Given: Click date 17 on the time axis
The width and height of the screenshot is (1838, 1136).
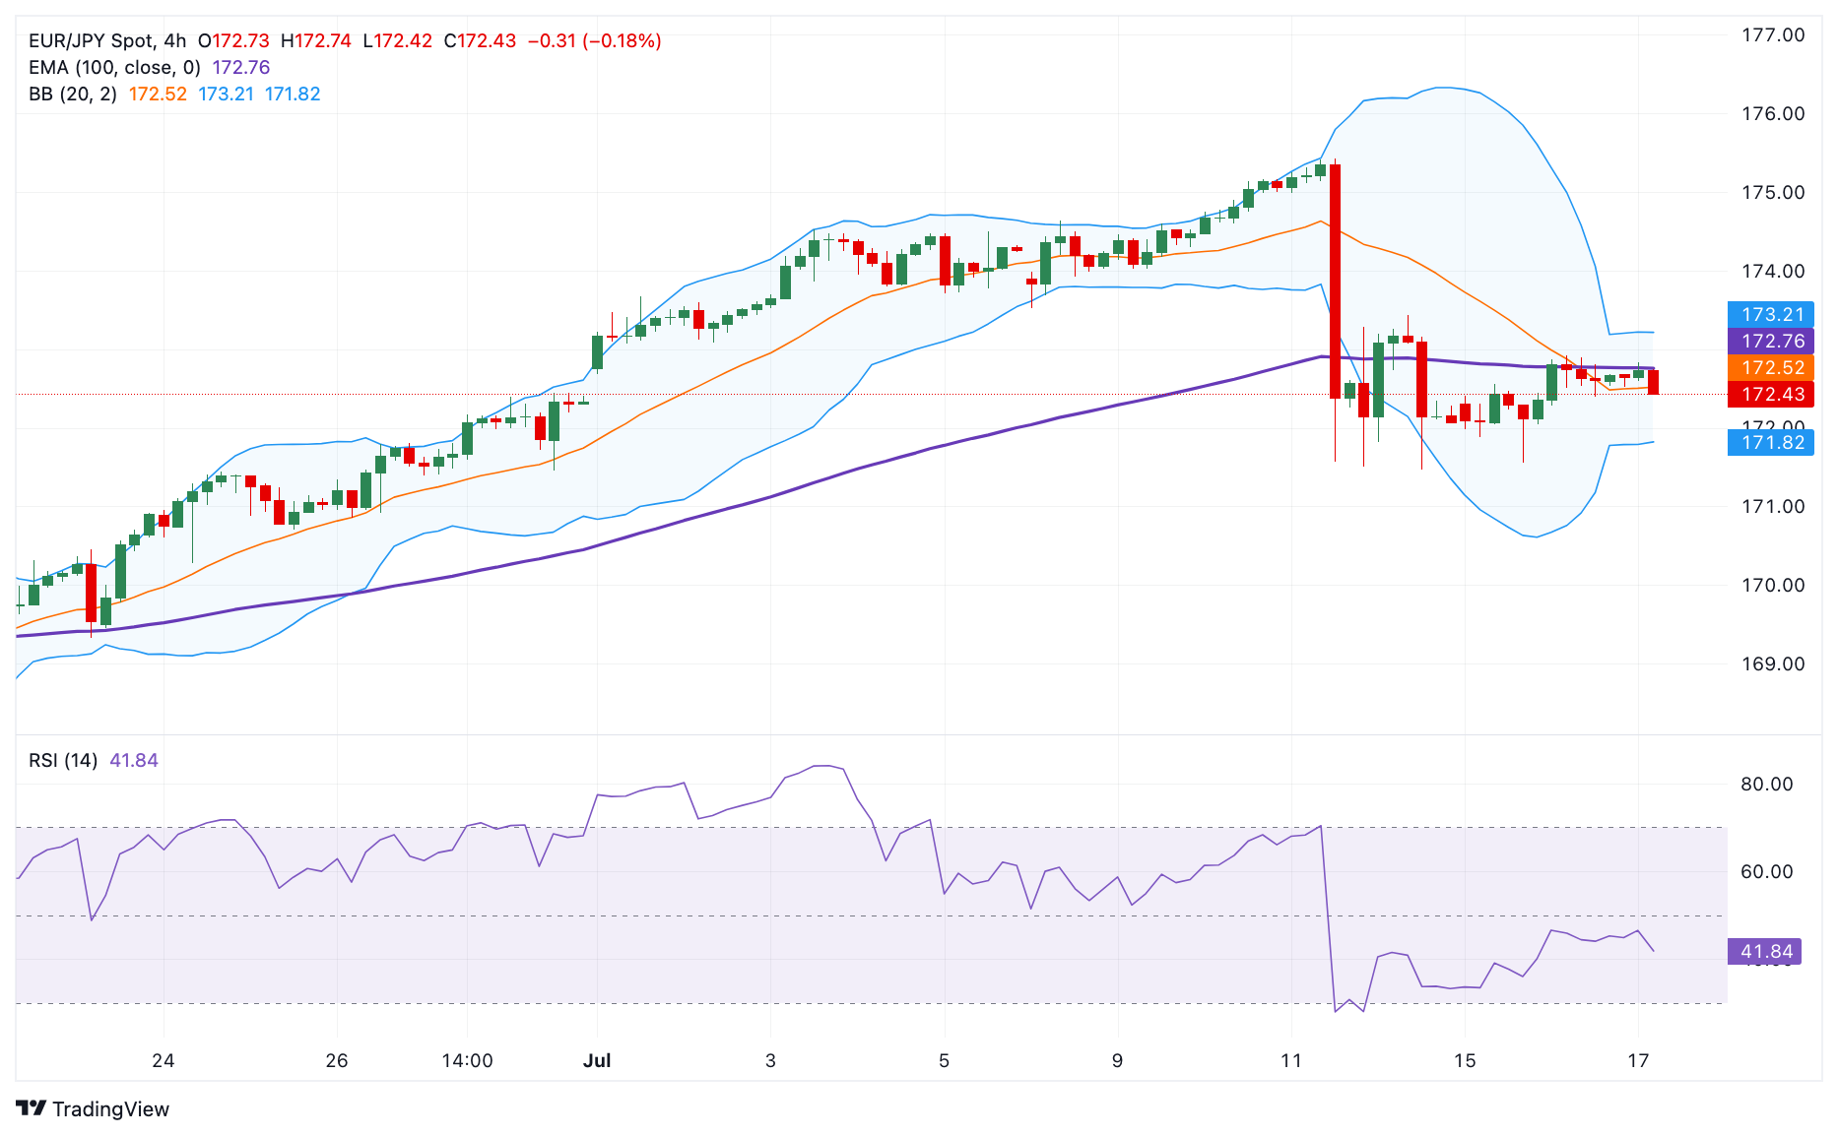Looking at the screenshot, I should [x=1637, y=1060].
